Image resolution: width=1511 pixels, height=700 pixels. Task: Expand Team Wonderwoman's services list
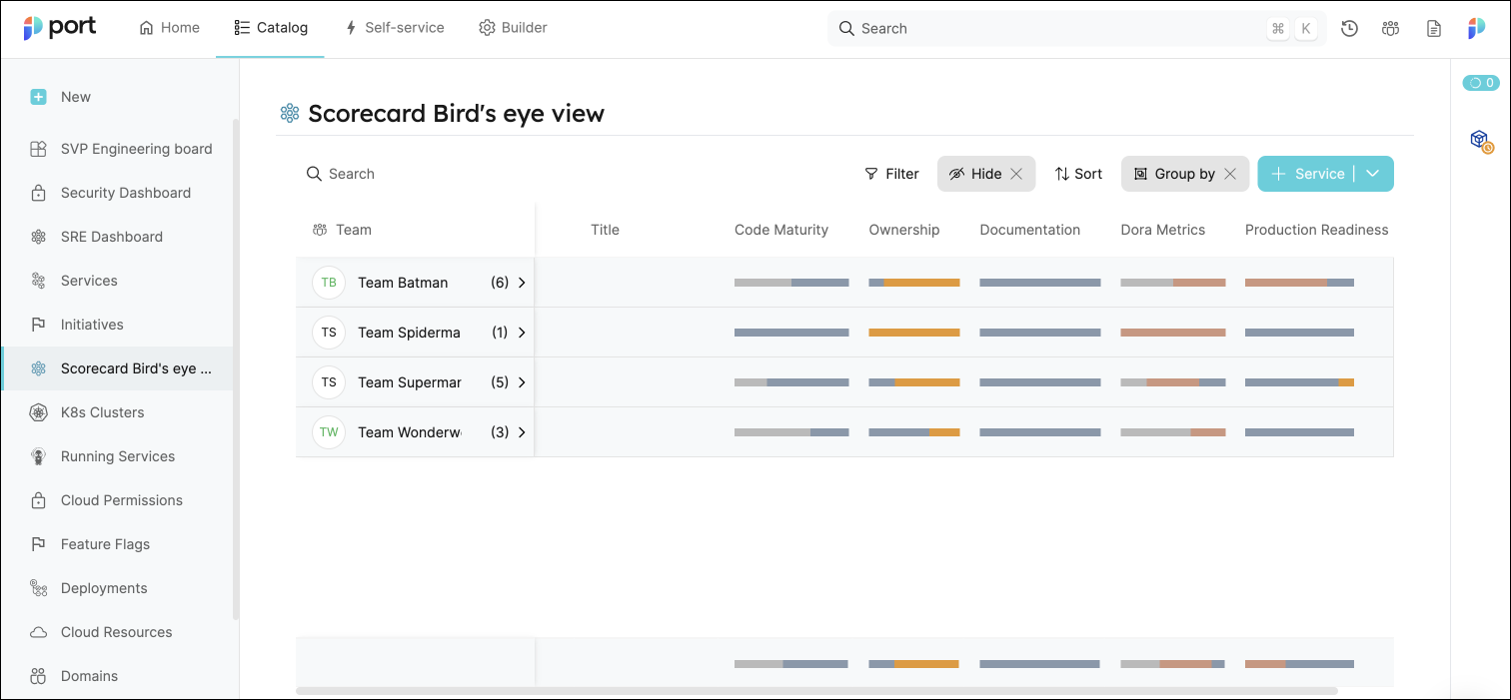click(522, 432)
